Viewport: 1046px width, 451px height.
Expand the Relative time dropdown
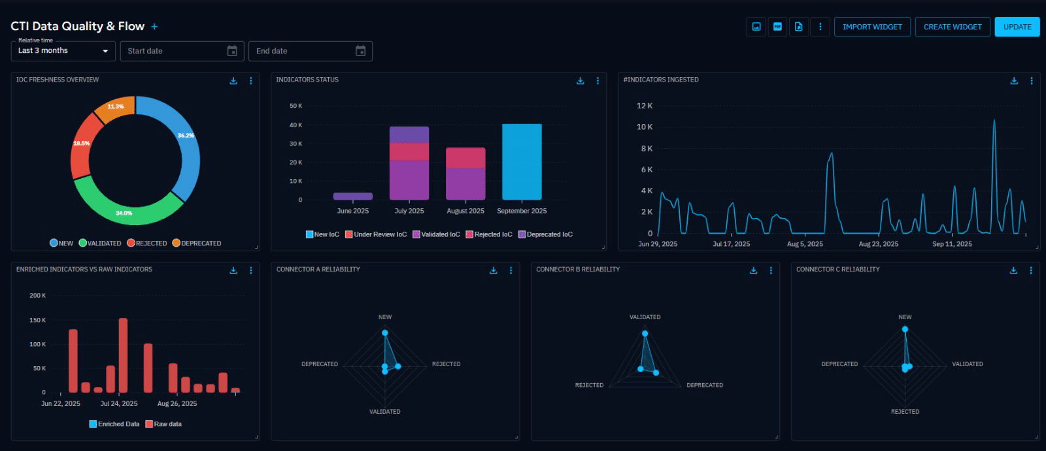tap(63, 51)
